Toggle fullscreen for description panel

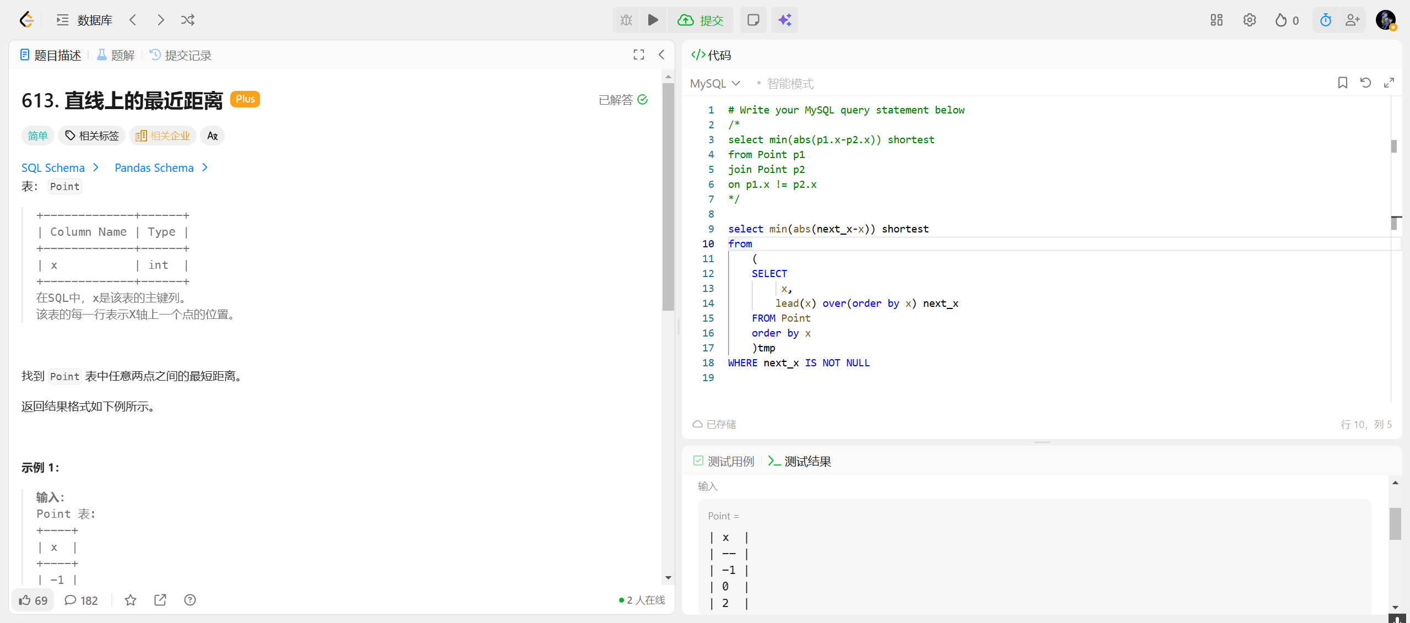(638, 55)
